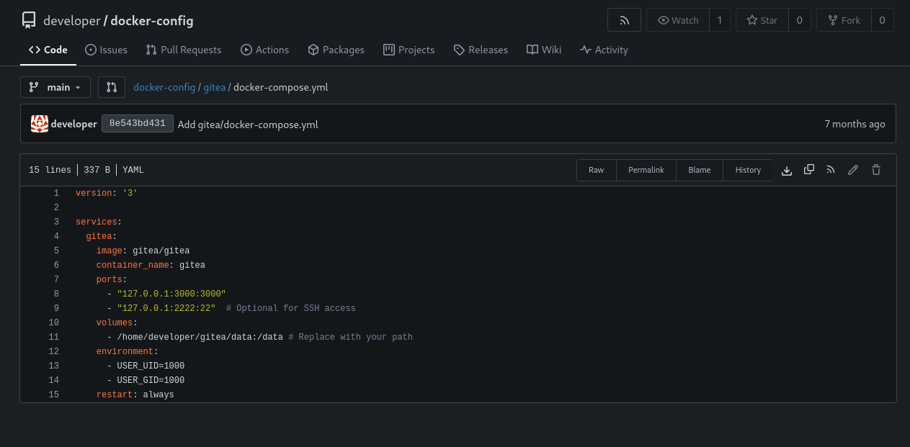The width and height of the screenshot is (910, 447).
Task: Star the docker-config repository
Action: click(x=762, y=20)
